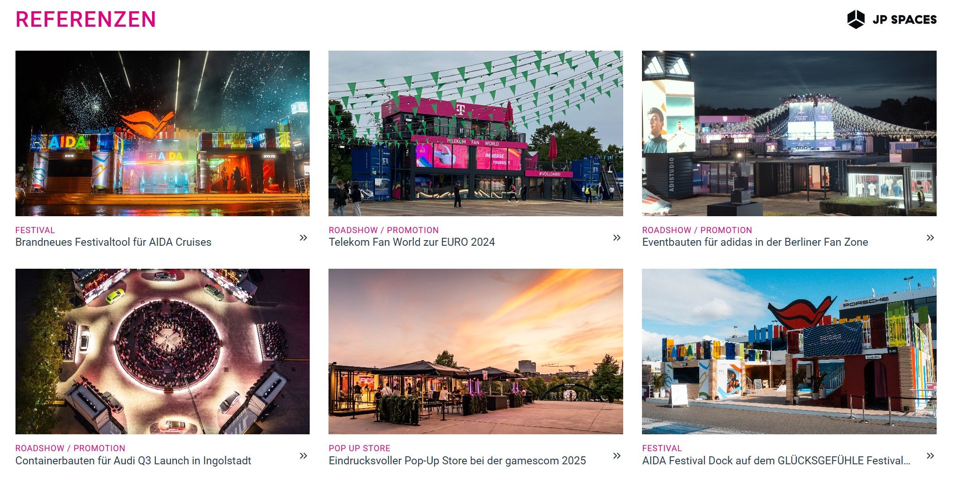962x484 pixels.
Task: Open the AIDA Festival Dock daytime photo
Action: pyautogui.click(x=789, y=351)
